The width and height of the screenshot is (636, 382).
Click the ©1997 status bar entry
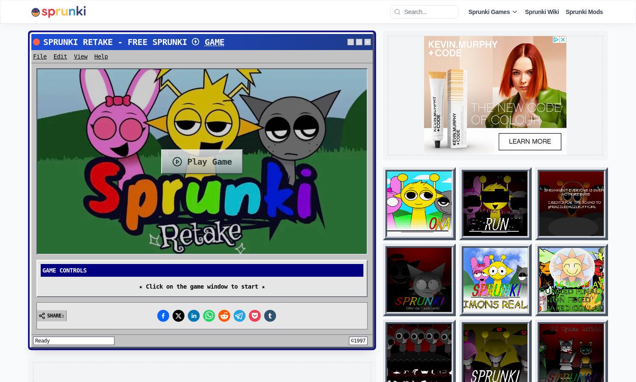[358, 341]
